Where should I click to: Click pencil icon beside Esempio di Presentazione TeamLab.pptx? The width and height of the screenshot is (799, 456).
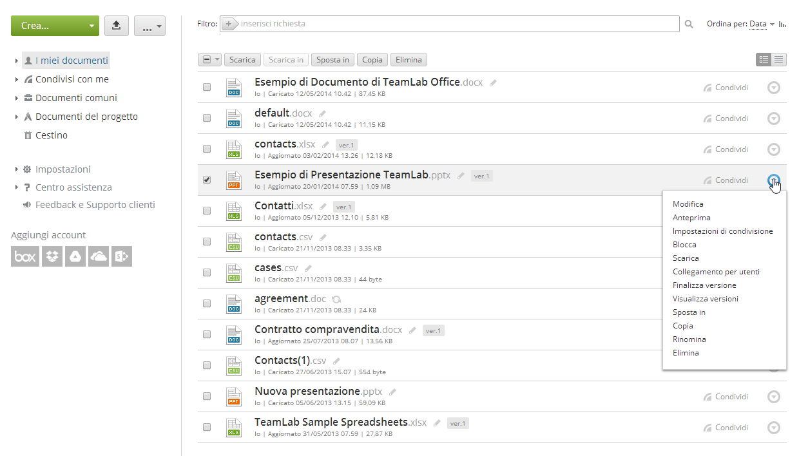(461, 176)
